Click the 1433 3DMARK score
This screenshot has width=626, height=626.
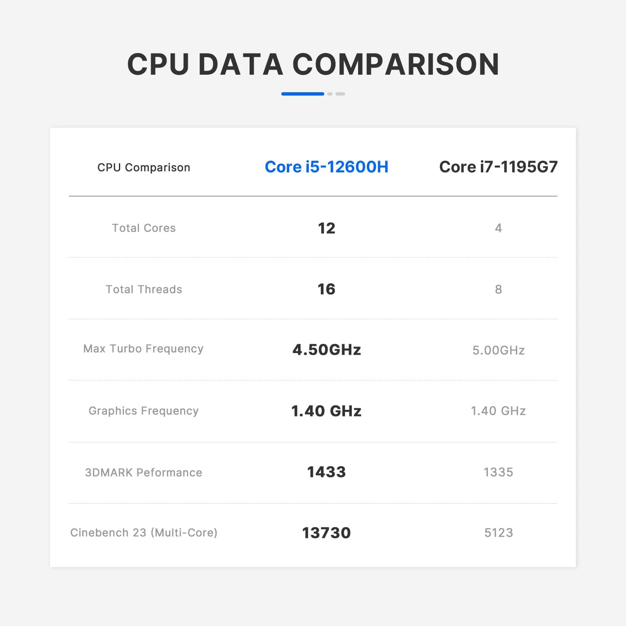click(326, 472)
